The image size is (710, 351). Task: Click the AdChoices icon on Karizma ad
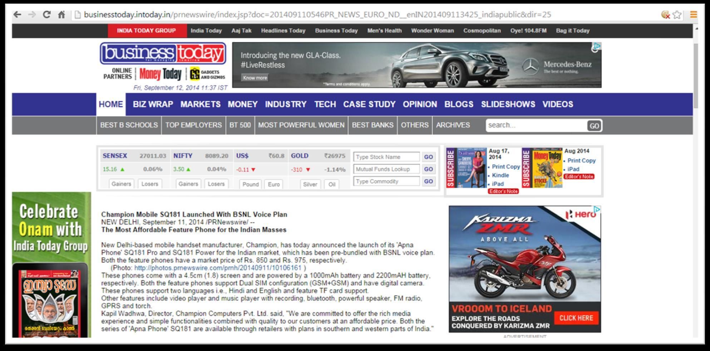pos(597,209)
